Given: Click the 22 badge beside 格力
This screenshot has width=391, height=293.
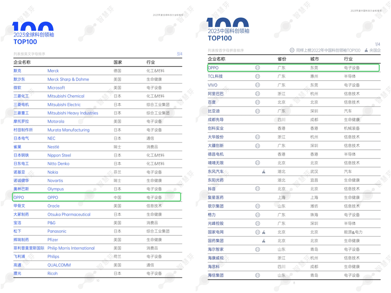Looking at the screenshot, I should point(257,215).
